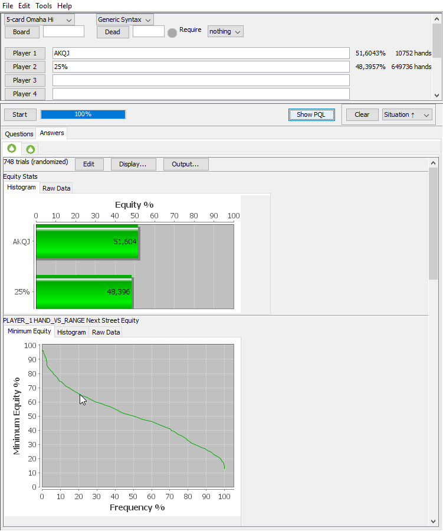Click the Board button
This screenshot has width=443, height=531.
coord(21,32)
